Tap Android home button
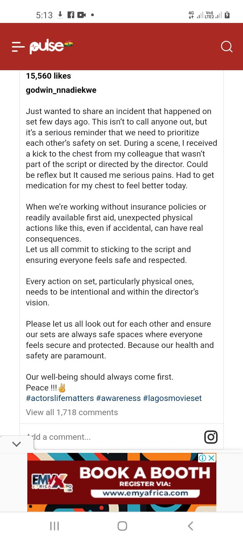This screenshot has width=243, height=540. pos(122,526)
